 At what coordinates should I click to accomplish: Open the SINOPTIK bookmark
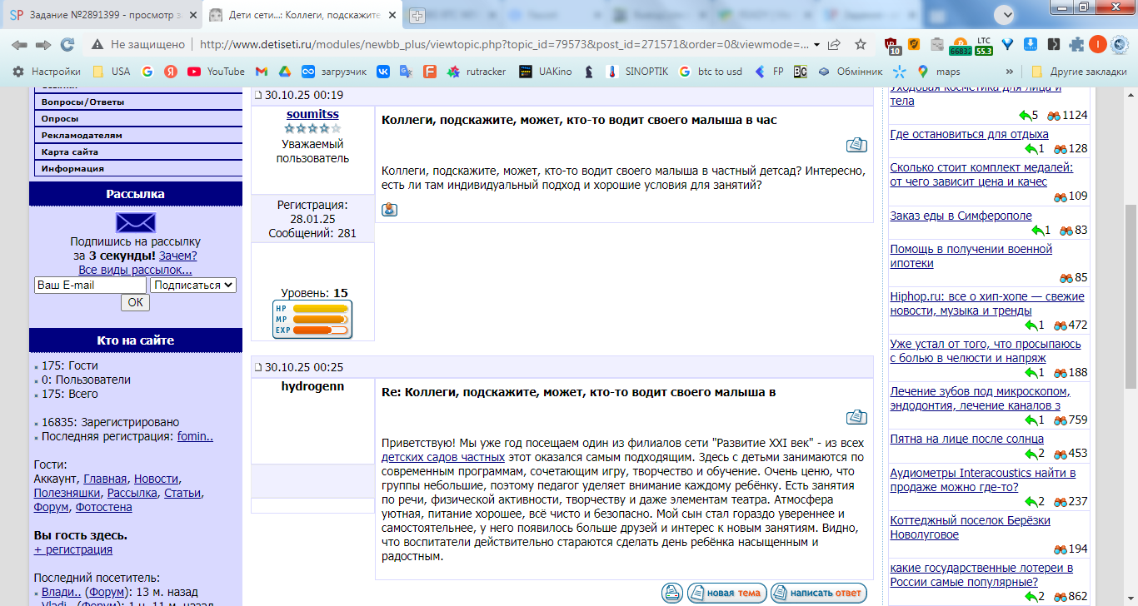tap(636, 72)
